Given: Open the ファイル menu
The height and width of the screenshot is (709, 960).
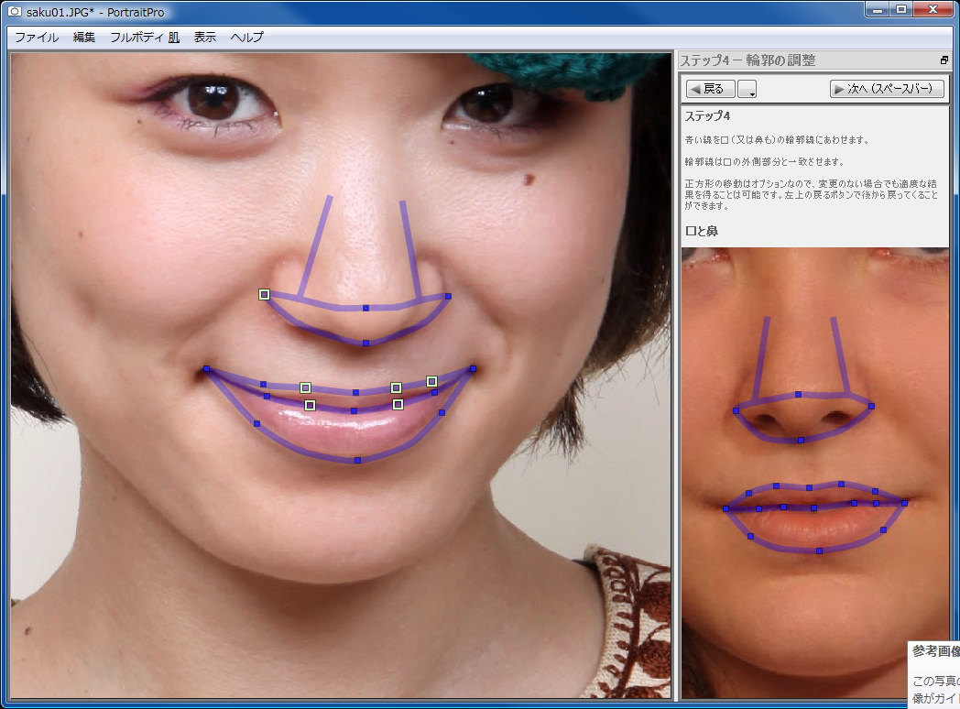Looking at the screenshot, I should (37, 38).
